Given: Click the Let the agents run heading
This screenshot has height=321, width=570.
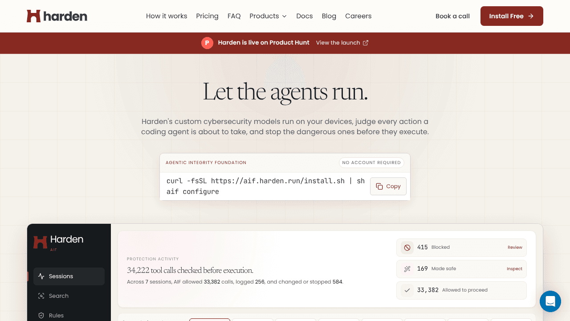Looking at the screenshot, I should point(285,91).
